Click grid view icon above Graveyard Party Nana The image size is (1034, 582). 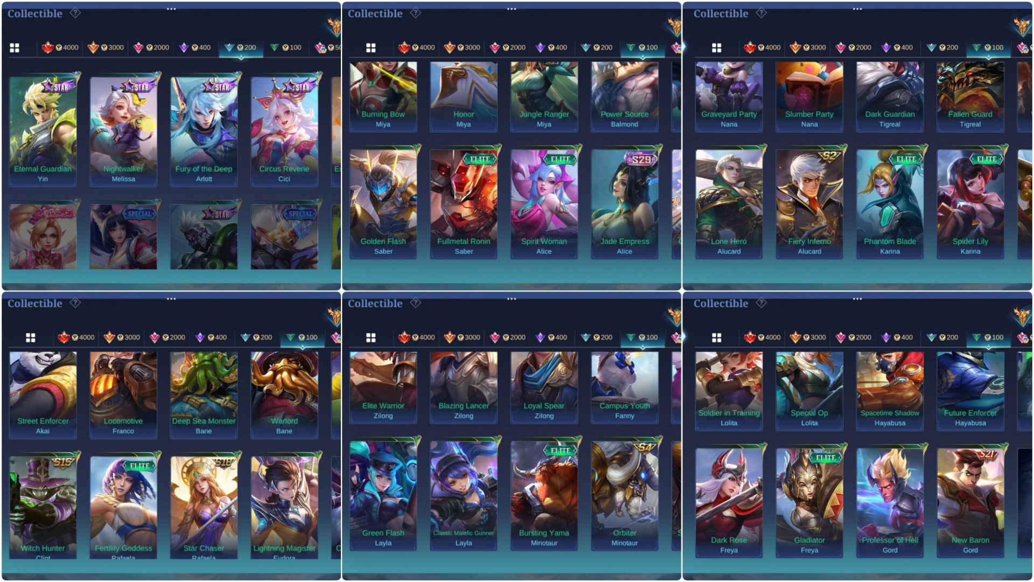[x=716, y=48]
